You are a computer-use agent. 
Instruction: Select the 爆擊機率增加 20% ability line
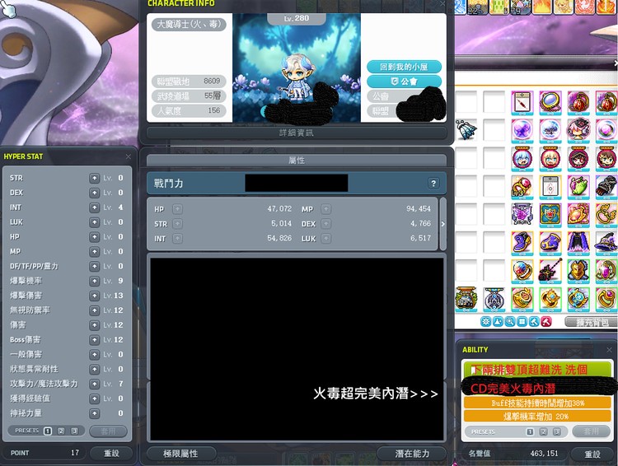537,416
